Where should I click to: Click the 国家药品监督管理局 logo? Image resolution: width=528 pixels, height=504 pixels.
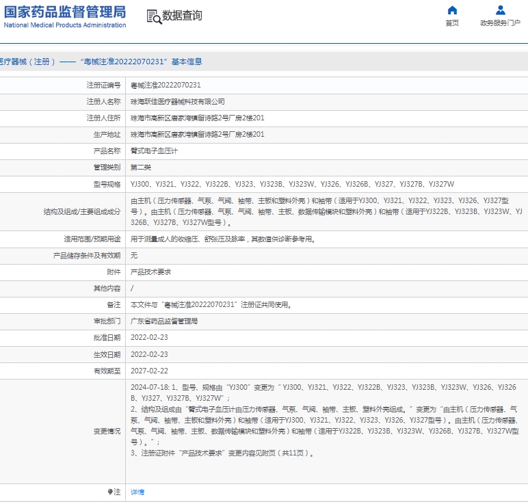click(65, 12)
